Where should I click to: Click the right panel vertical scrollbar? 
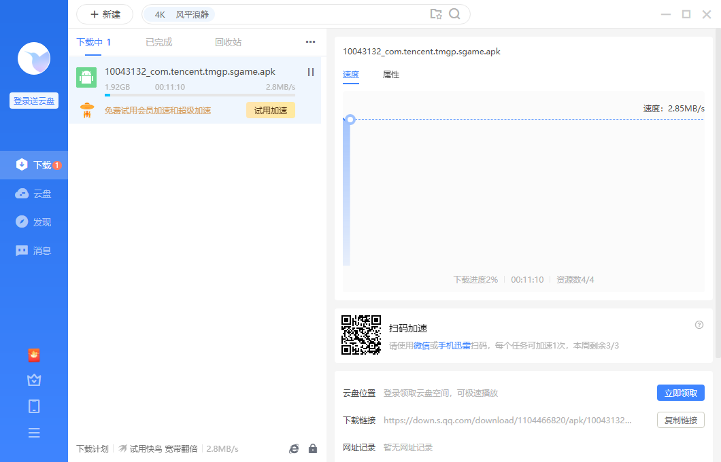tap(718, 193)
